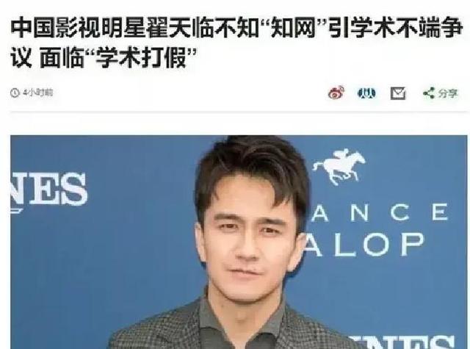Click the name 翟天临 in the headline
The image size is (470, 349).
pyautogui.click(x=181, y=29)
